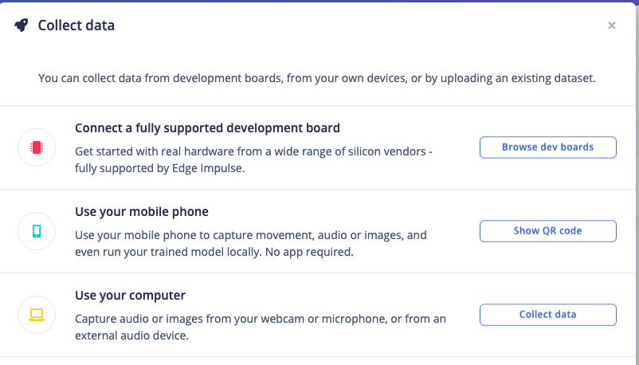639x365 pixels.
Task: Click the 'Get started with real hardware' description line
Action: [x=253, y=151]
